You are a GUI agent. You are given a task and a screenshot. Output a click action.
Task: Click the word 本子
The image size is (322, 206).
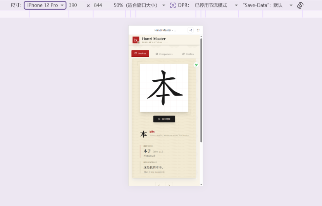click(x=147, y=151)
